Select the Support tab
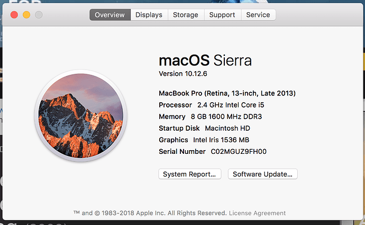Screen dimensions: 365x225 222,15
